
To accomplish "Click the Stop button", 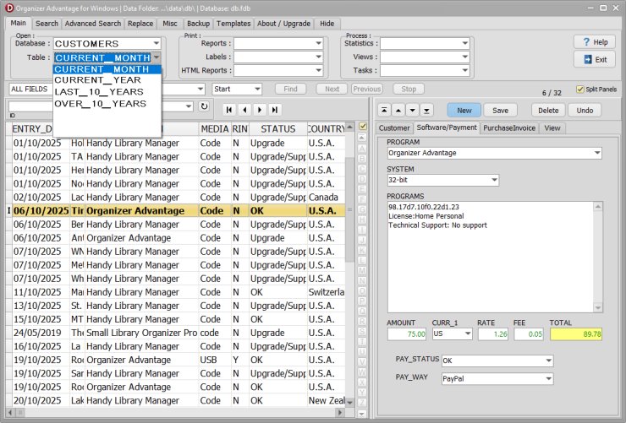I will pyautogui.click(x=409, y=89).
